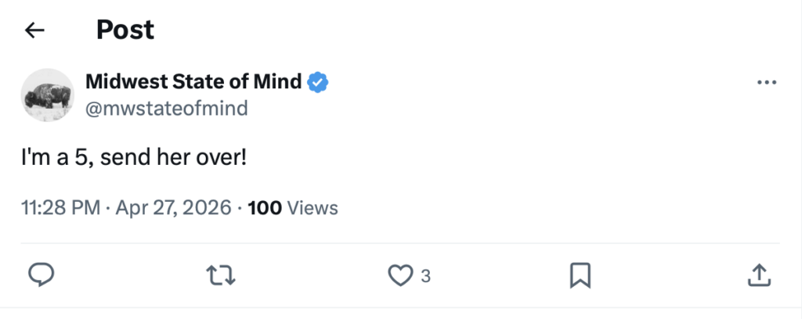Click the like count number 3
This screenshot has width=802, height=319.
point(425,275)
